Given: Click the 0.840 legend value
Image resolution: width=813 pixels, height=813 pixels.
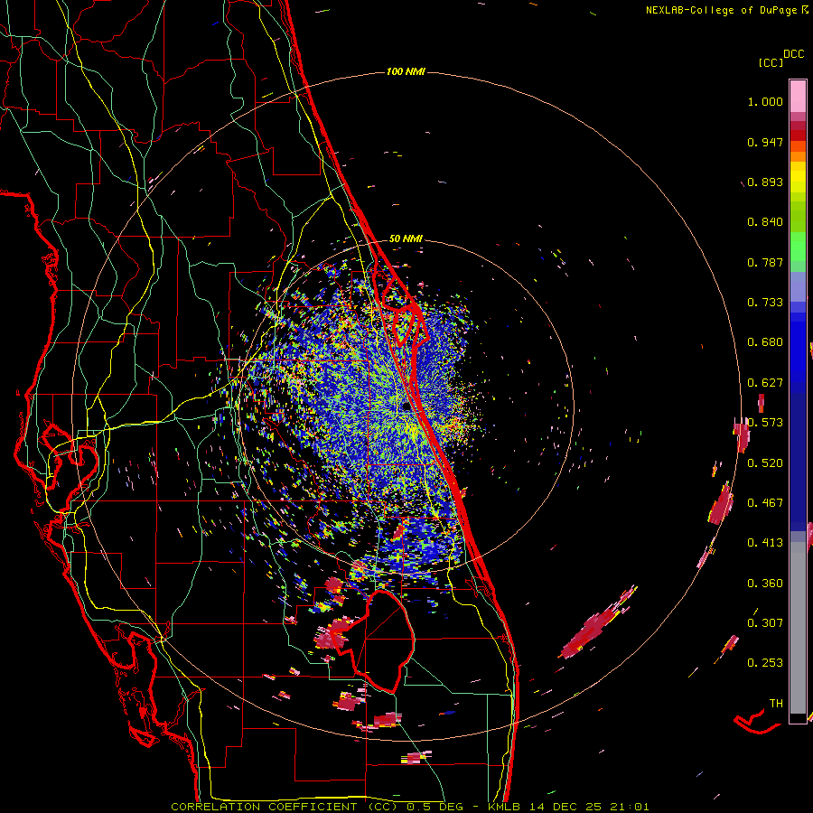Looking at the screenshot, I should [765, 222].
